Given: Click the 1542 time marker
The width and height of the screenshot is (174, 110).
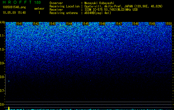Looking at the screenshot, I should [x=36, y=24].
